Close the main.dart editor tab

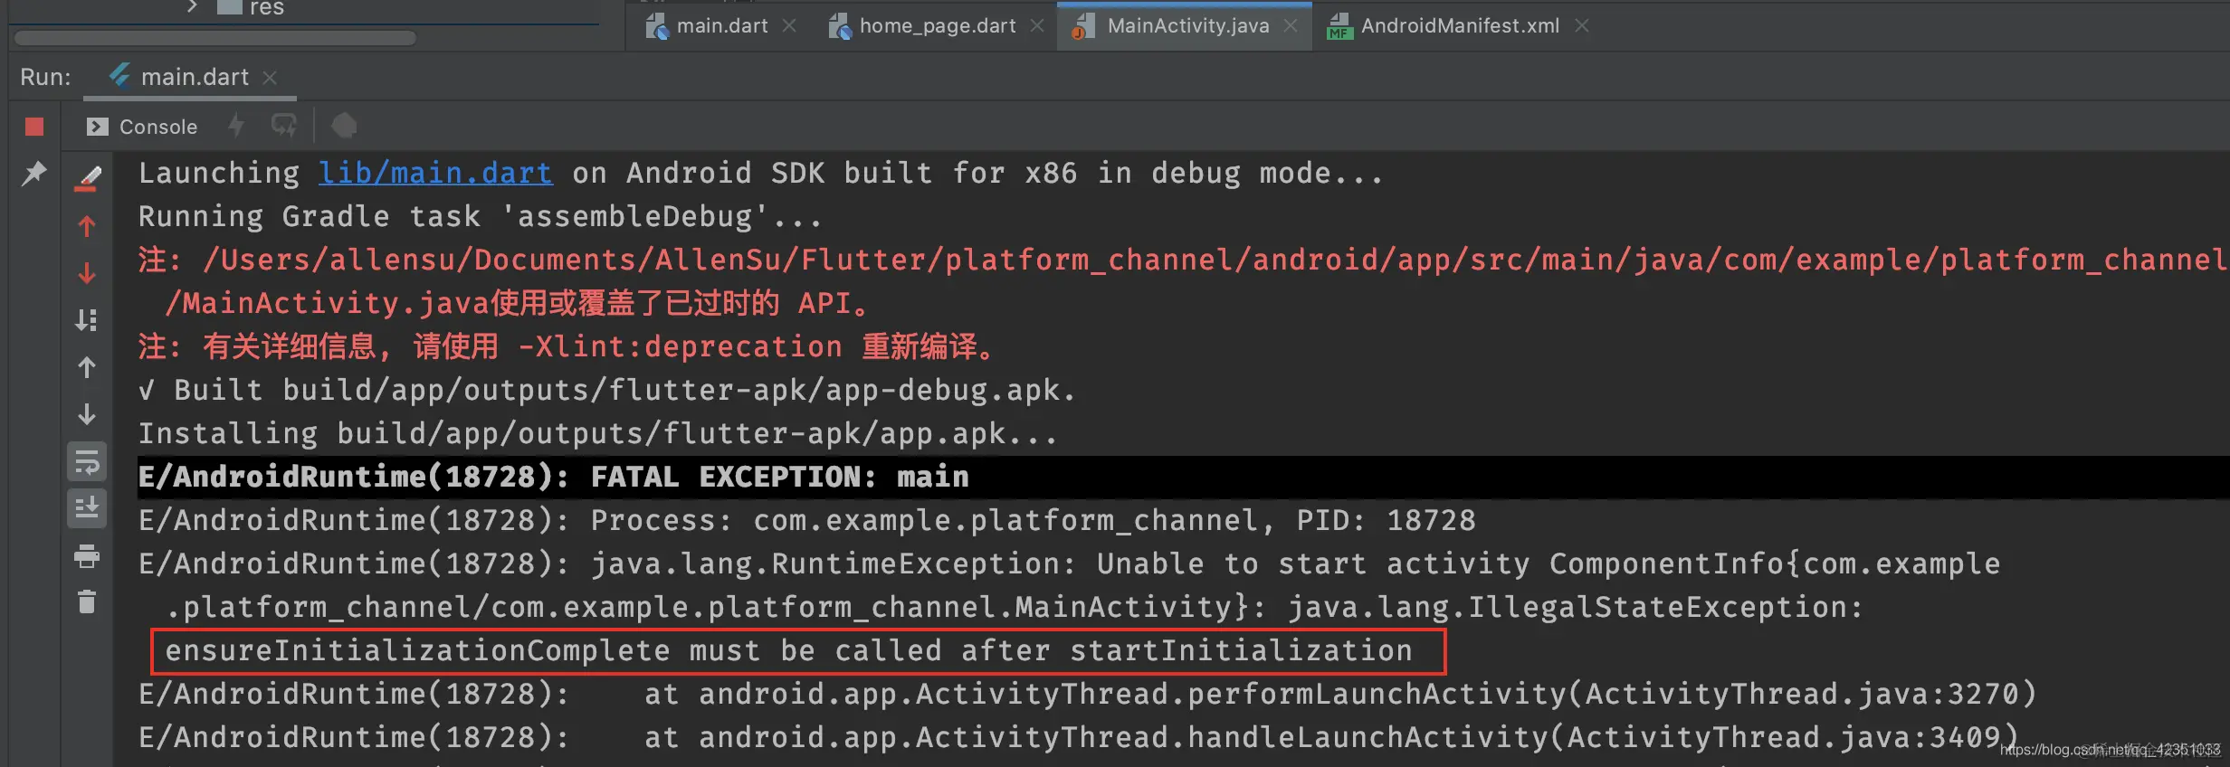[x=789, y=25]
